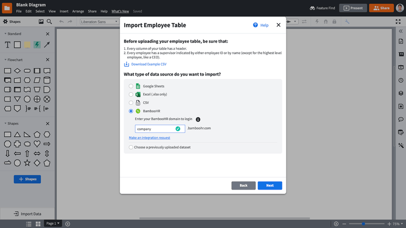Collapse the right side panel chevrons
This screenshot has width=406, height=228.
click(401, 31)
